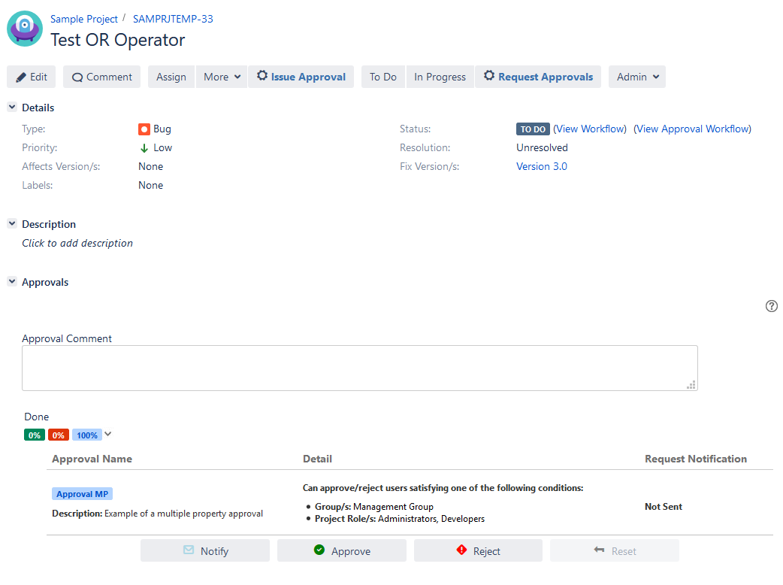Open Request Approvals gear button
Viewport: 783px width, 585px height.
(538, 77)
